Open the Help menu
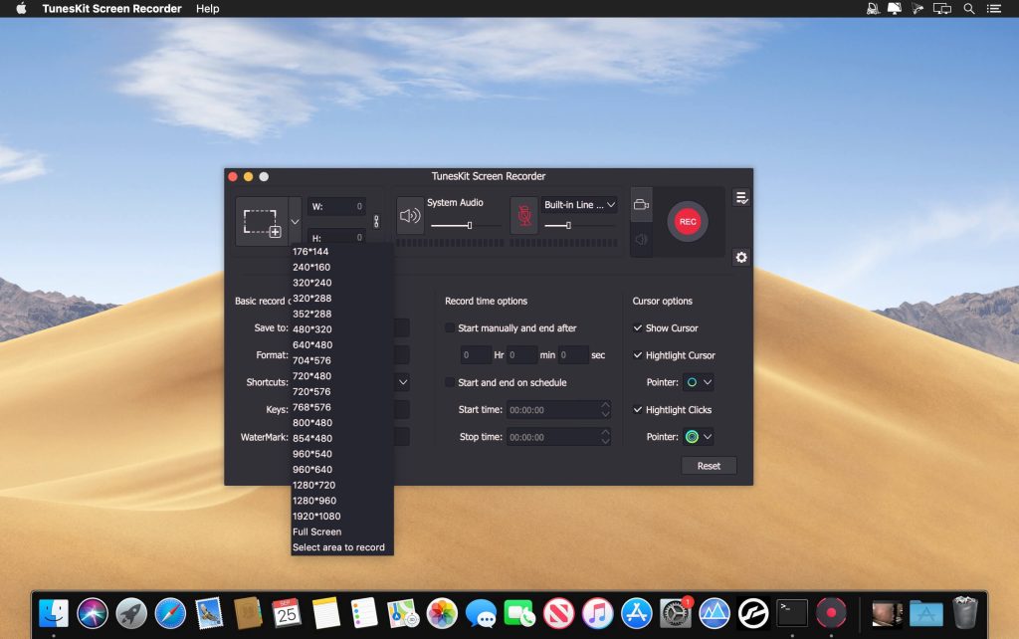Viewport: 1019px width, 639px height. [208, 9]
